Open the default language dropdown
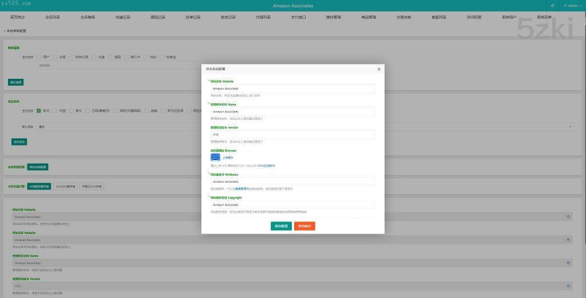The width and height of the screenshot is (586, 298). 303,127
